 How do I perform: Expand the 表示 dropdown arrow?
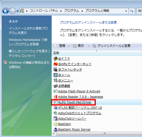(x=88, y=46)
